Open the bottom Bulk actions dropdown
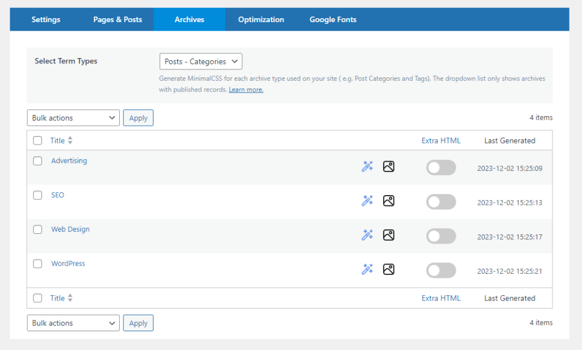Screen dimensions: 582x350 73,323
